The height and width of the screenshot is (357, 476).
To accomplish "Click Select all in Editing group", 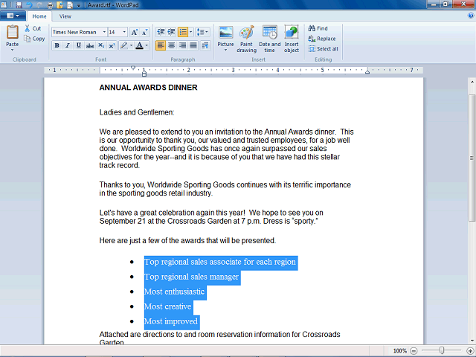I will click(x=323, y=49).
